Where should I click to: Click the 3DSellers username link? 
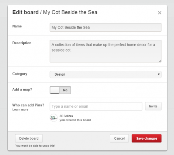(66, 116)
